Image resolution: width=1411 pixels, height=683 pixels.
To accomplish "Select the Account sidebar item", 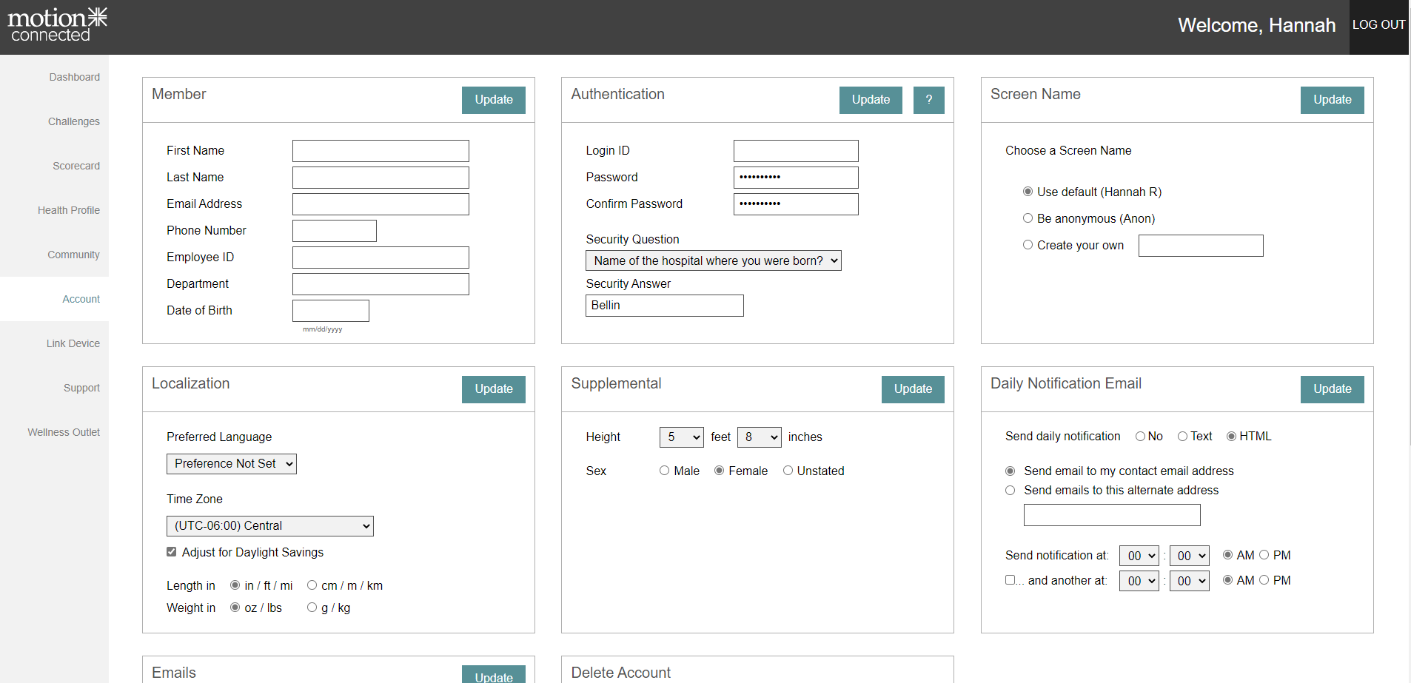I will 81,299.
